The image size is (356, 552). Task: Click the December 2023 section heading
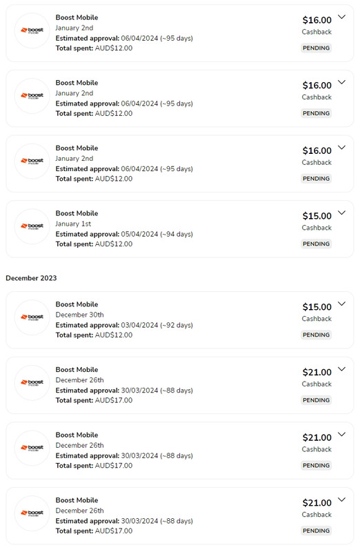[31, 278]
